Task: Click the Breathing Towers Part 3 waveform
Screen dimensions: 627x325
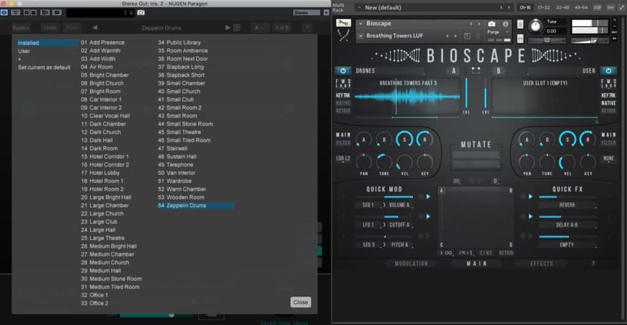Action: click(407, 96)
